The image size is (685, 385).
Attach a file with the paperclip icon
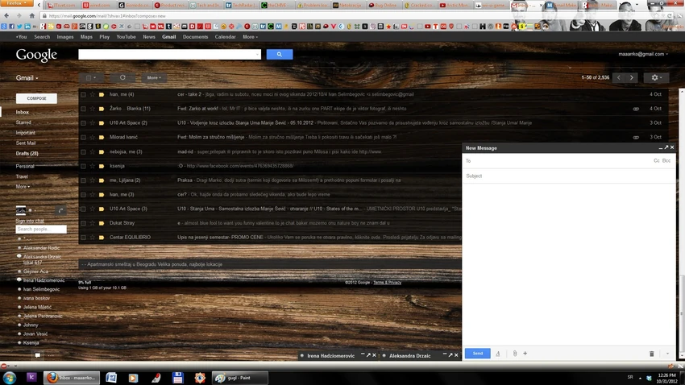[515, 354]
